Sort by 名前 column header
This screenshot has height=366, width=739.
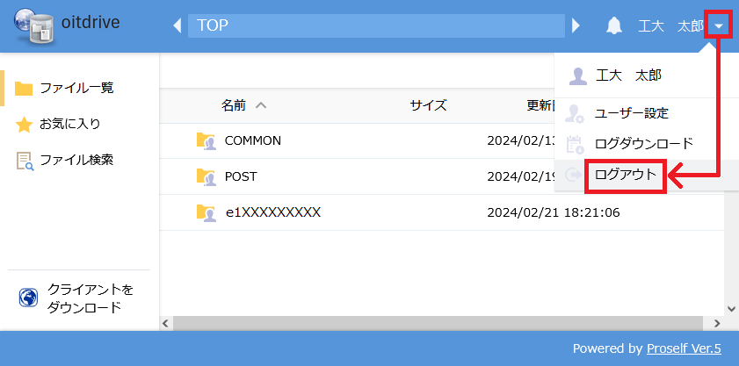tap(234, 105)
